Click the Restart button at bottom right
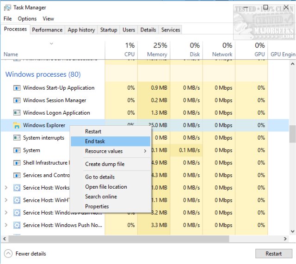This screenshot has width=296, height=264. click(273, 254)
